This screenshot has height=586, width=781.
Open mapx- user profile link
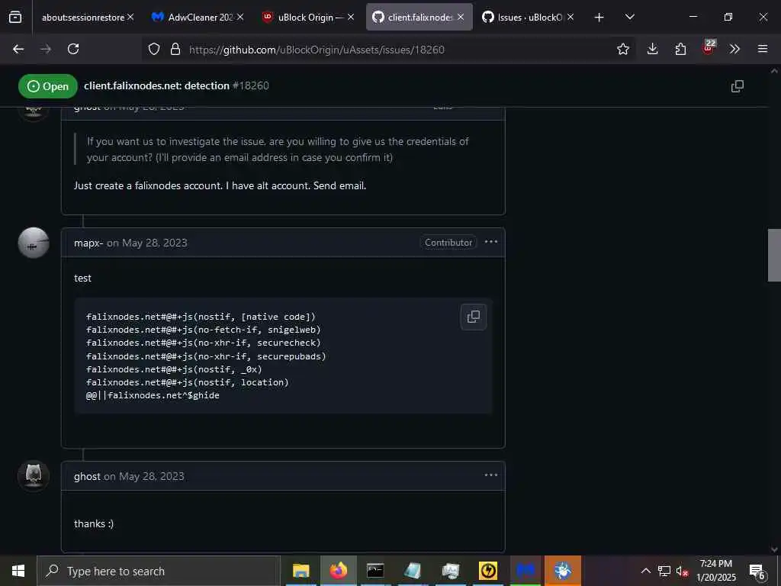click(88, 243)
